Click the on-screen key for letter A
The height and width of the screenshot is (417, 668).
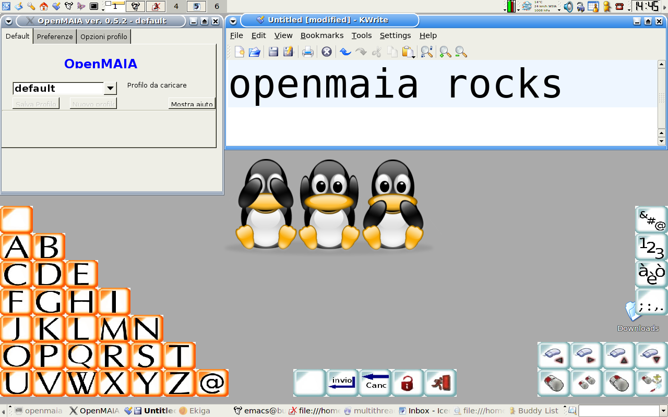17,247
